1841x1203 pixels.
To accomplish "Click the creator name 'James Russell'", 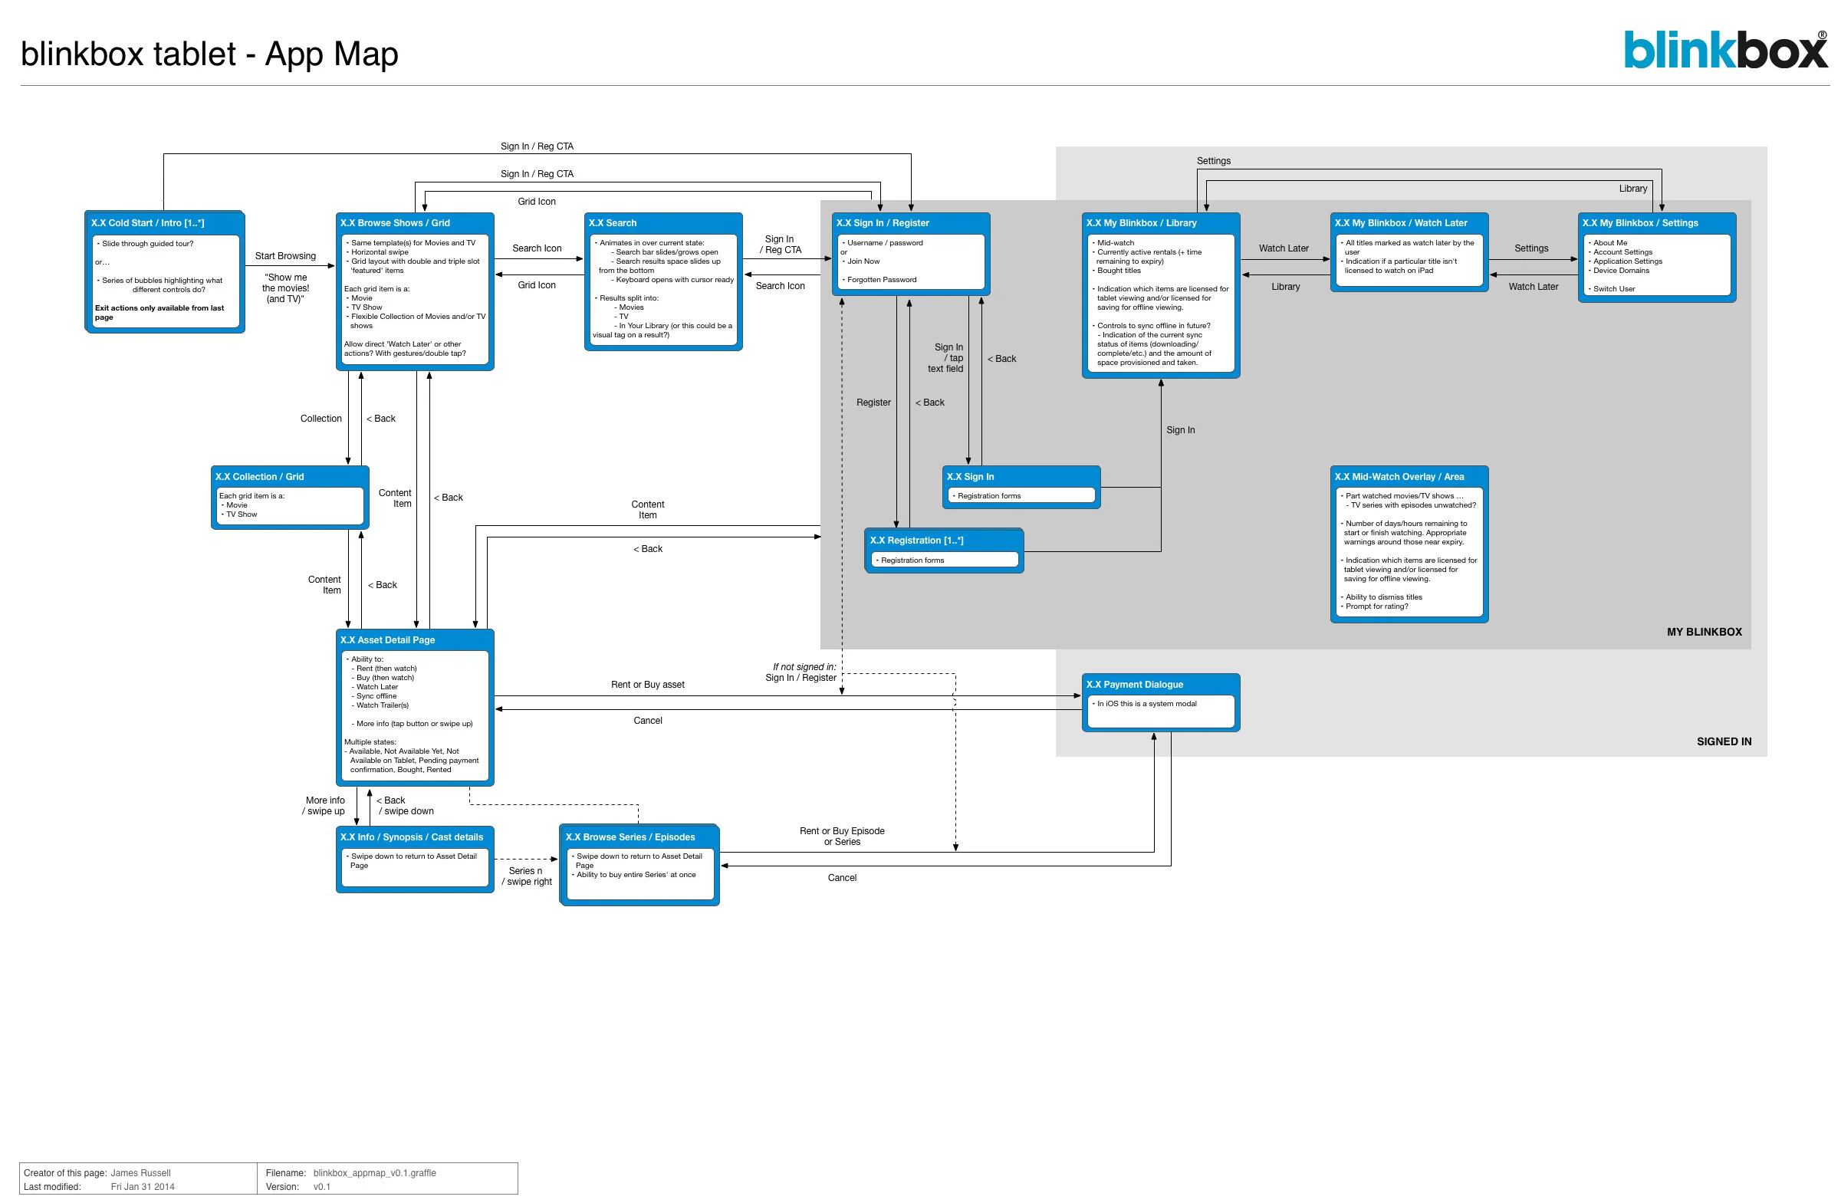I will coord(140,1173).
